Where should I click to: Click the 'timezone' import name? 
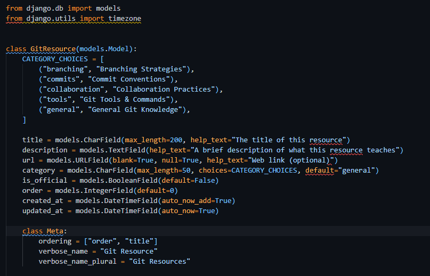125,19
